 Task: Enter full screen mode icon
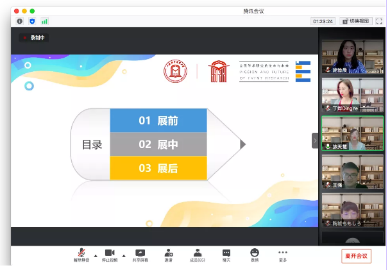(x=379, y=21)
